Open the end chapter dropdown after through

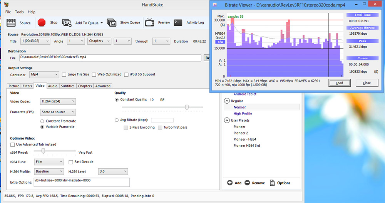coord(161,41)
